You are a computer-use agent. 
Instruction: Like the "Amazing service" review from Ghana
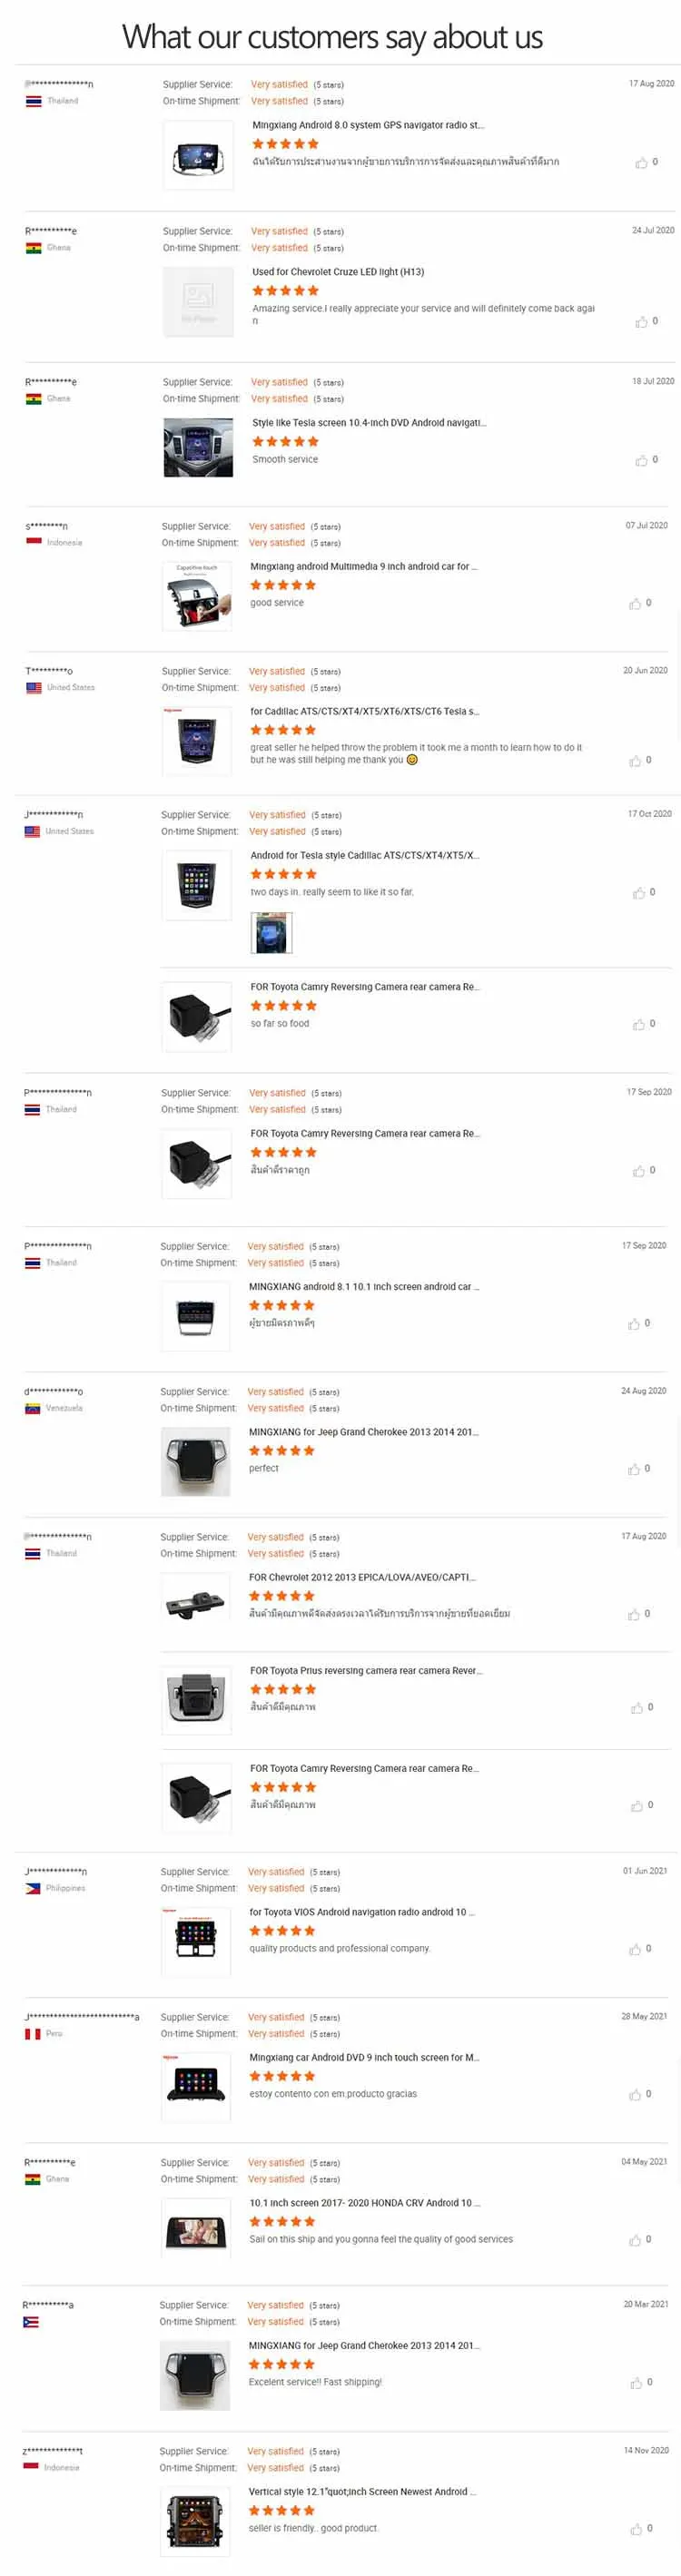(x=641, y=321)
